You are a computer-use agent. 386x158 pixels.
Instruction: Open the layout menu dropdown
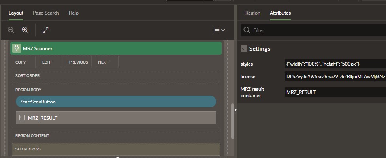pyautogui.click(x=219, y=30)
